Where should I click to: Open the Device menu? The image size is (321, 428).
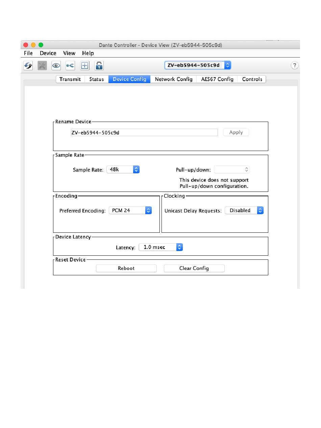(48, 53)
